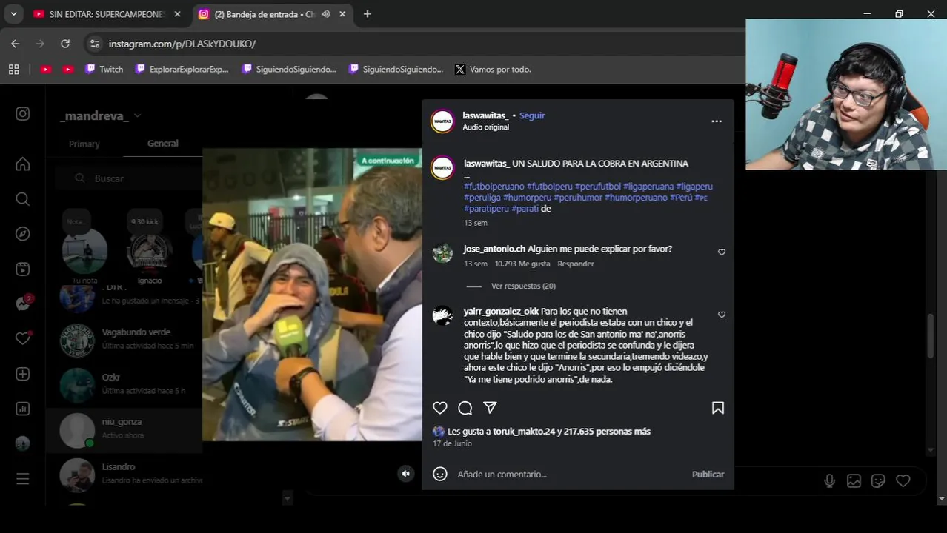Click Tu nota avatar

point(85,252)
